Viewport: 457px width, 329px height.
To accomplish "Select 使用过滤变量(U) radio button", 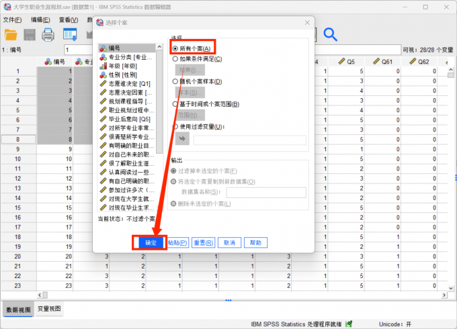I will pyautogui.click(x=175, y=127).
